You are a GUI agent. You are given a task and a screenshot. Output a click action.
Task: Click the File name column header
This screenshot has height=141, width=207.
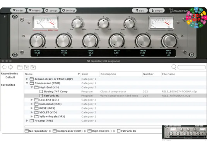[184, 74]
